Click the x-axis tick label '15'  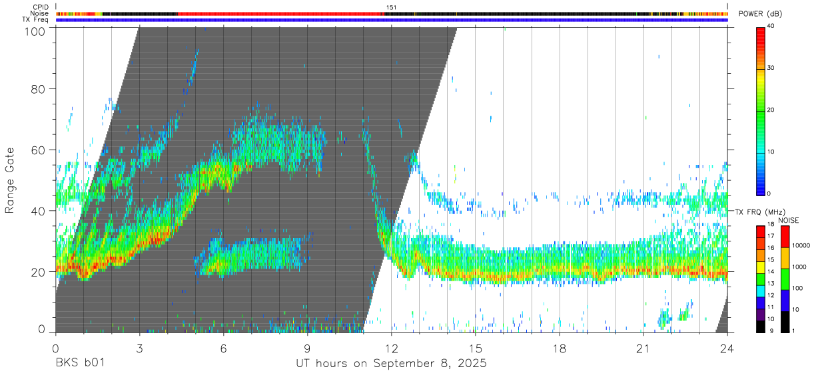click(x=476, y=348)
